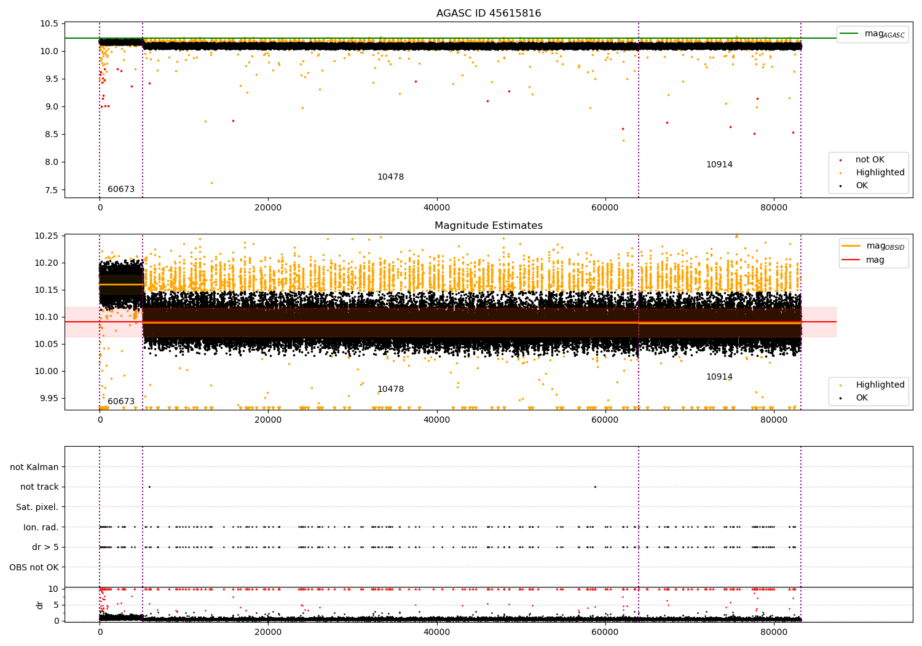922x646 pixels.
Task: Click the '10.10' y-tick in Magnitude Estimates plot
Action: pos(47,317)
